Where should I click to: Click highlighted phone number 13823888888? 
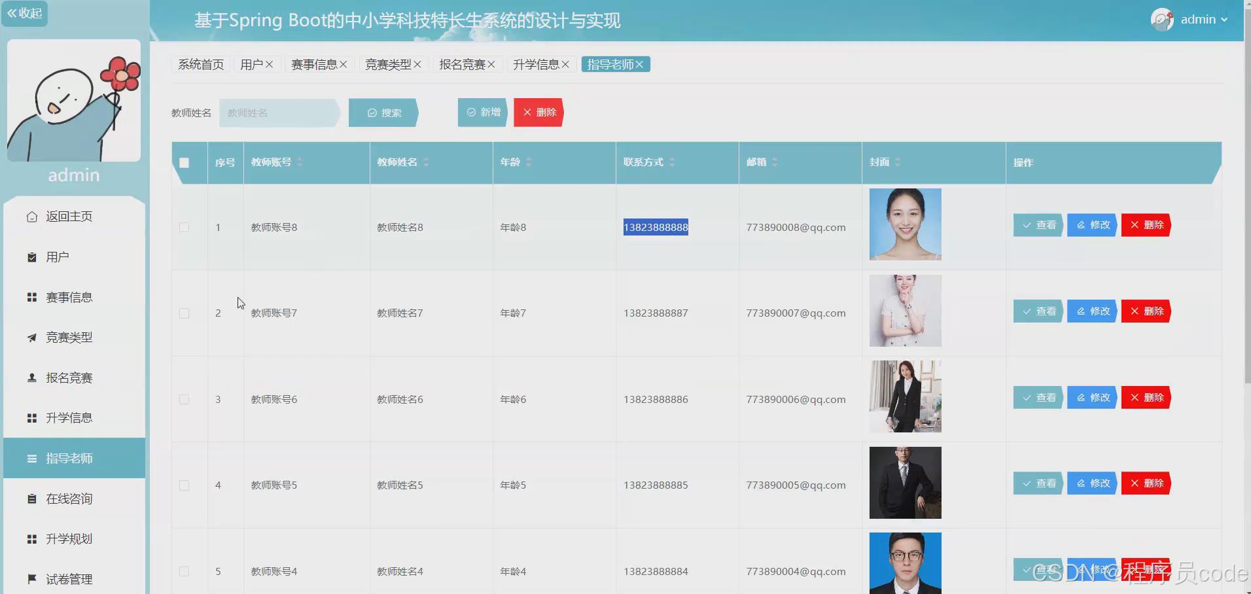pos(656,227)
